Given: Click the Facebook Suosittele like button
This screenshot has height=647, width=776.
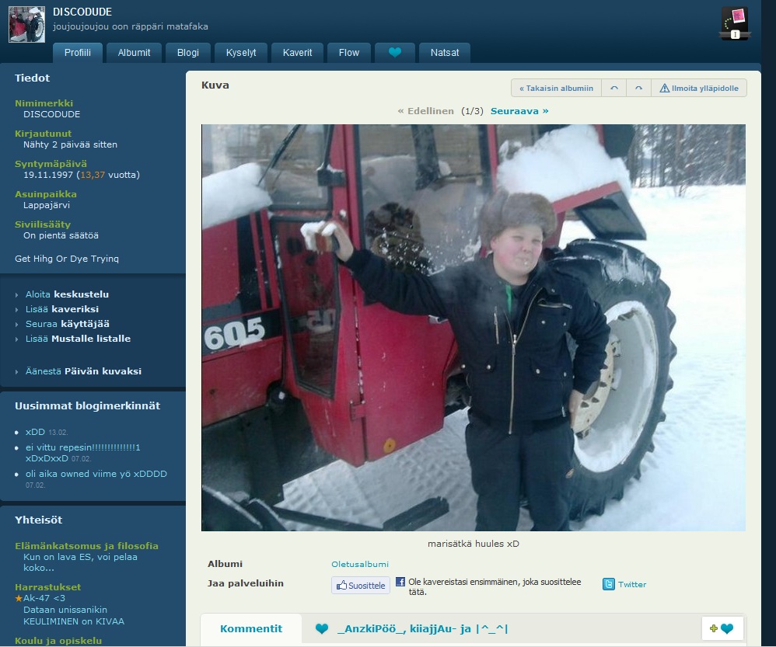Looking at the screenshot, I should tap(360, 585).
